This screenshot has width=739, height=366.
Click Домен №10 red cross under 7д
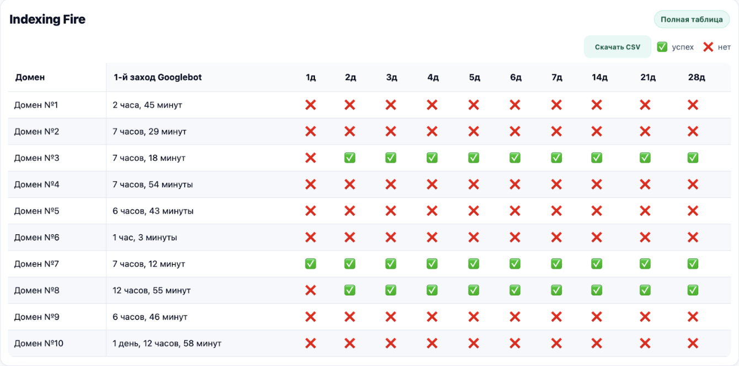[x=556, y=343]
